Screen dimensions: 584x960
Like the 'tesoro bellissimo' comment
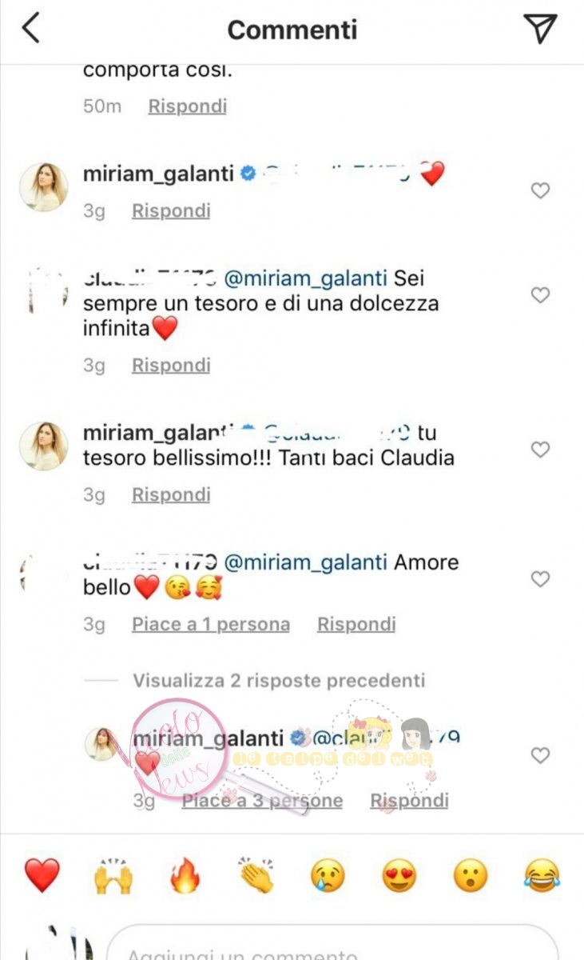[541, 450]
